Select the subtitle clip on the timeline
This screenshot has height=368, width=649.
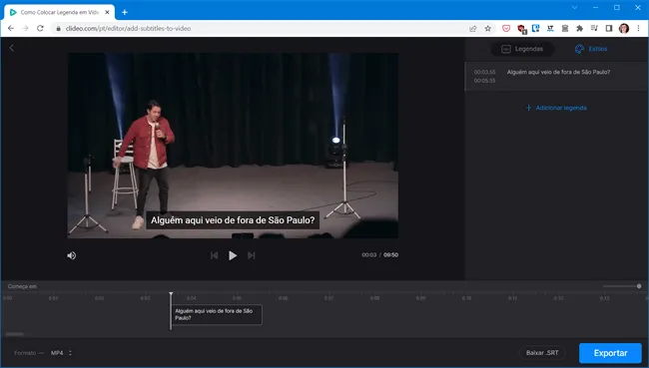coord(217,315)
